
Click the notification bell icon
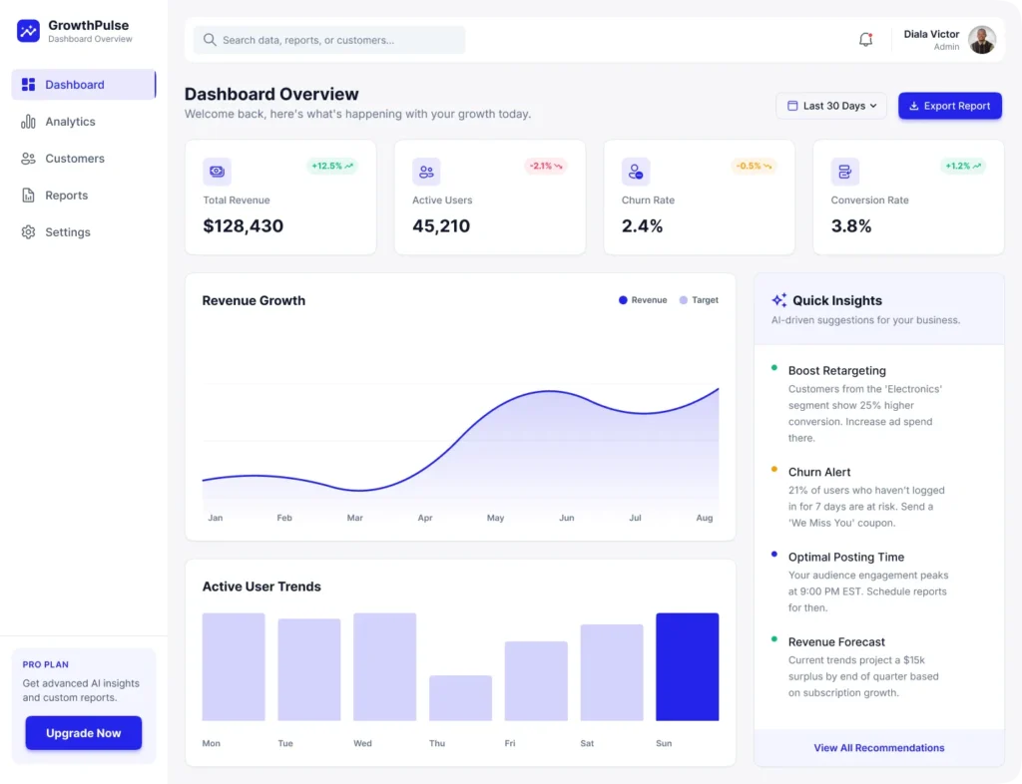click(x=865, y=39)
